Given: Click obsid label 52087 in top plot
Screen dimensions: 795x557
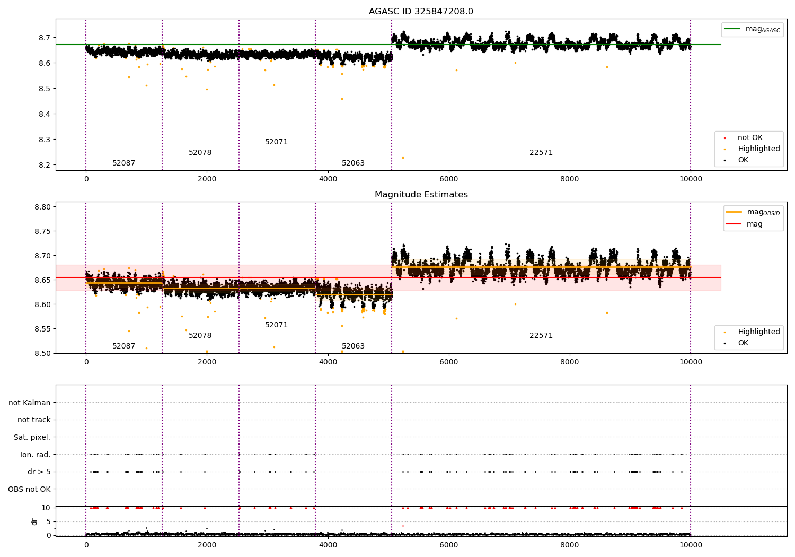Looking at the screenshot, I should click(x=123, y=163).
